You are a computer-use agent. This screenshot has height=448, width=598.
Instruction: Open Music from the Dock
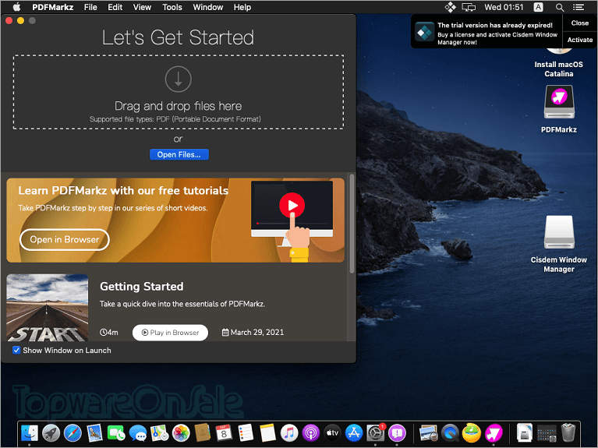pos(289,433)
